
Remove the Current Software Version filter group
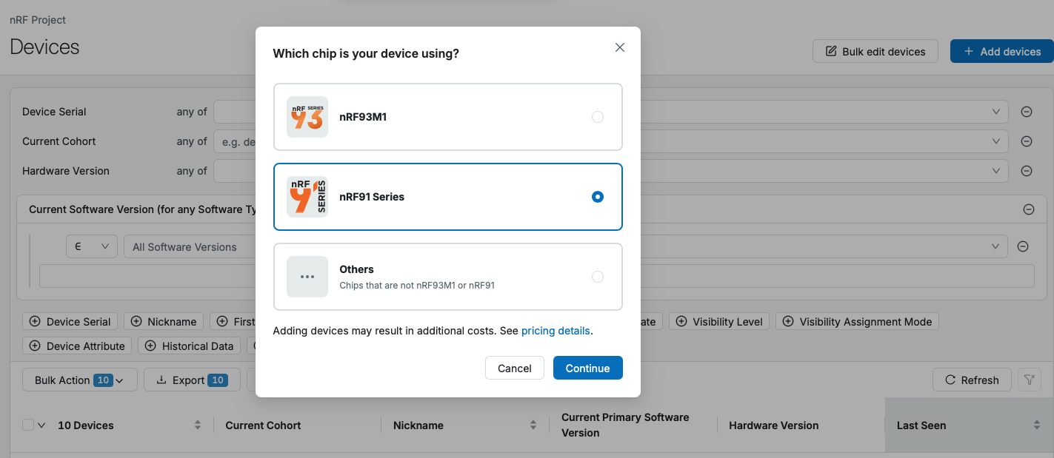1029,209
